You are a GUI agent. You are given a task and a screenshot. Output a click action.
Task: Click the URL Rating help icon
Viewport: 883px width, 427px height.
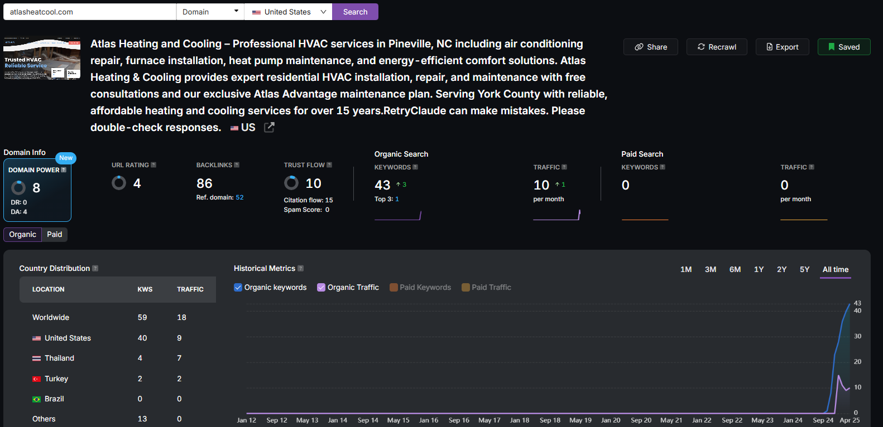[x=153, y=165]
